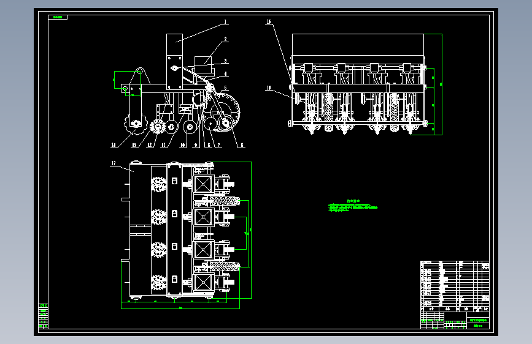532x344 pixels.
Task: Click the drawing number box in top-left corner
Action: pyautogui.click(x=58, y=17)
